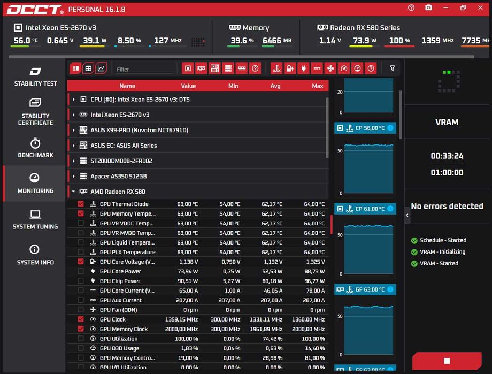Toggle the CPU sensor filter icon
This screenshot has height=374, width=492.
click(x=188, y=68)
